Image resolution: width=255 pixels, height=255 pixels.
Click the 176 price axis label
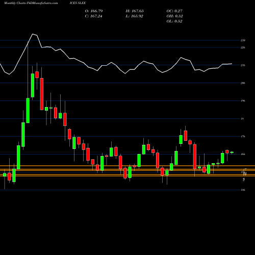tap(243, 137)
